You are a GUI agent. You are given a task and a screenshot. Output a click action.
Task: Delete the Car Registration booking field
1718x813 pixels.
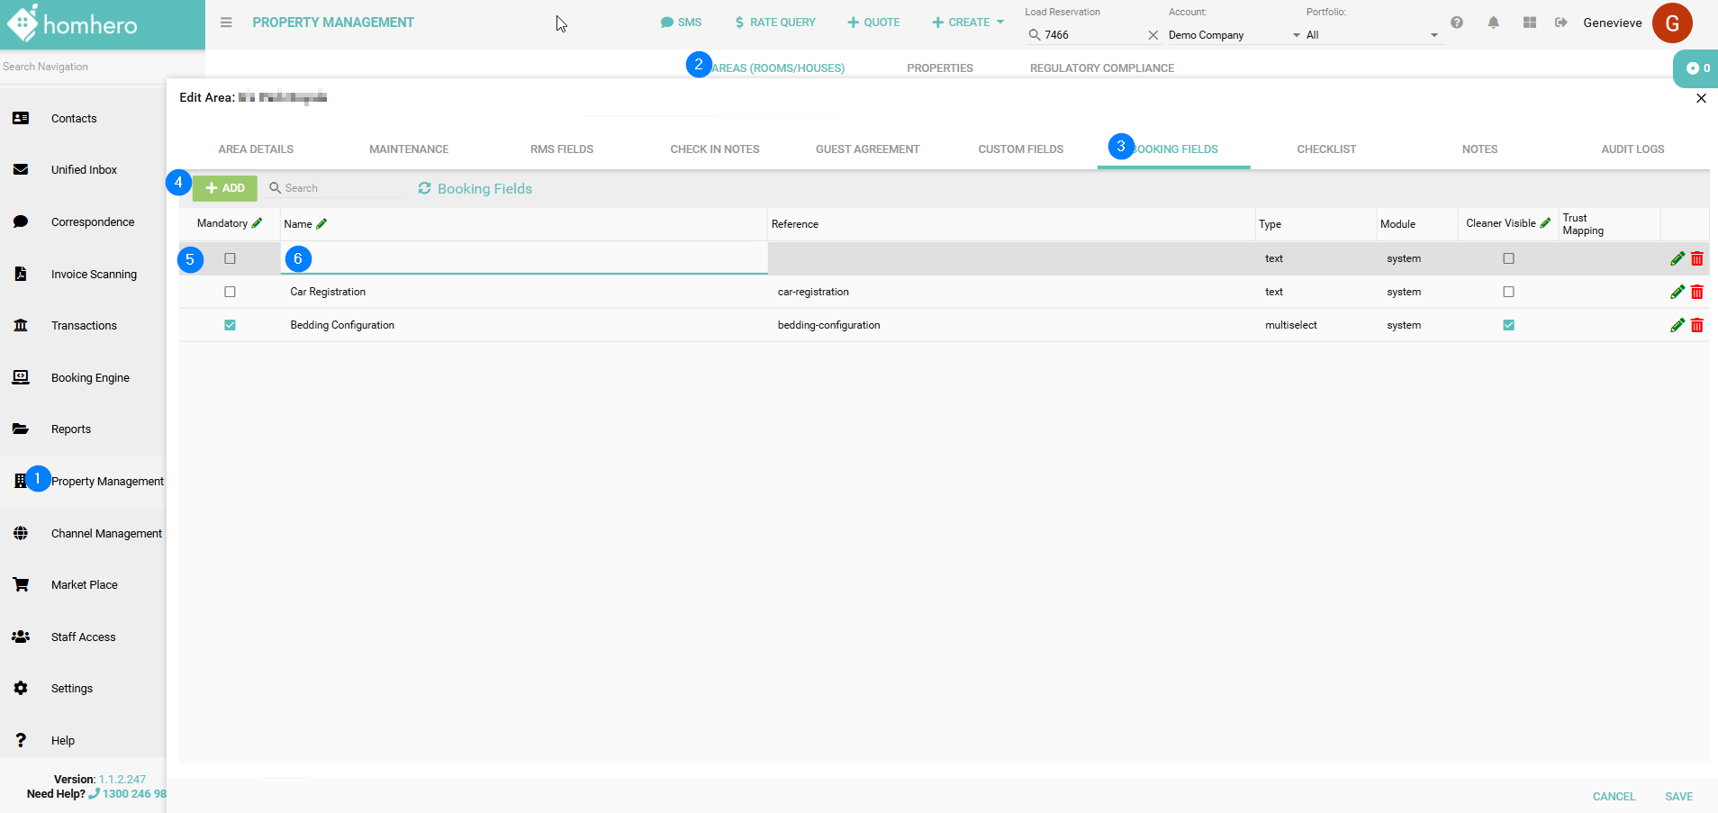pyautogui.click(x=1696, y=292)
